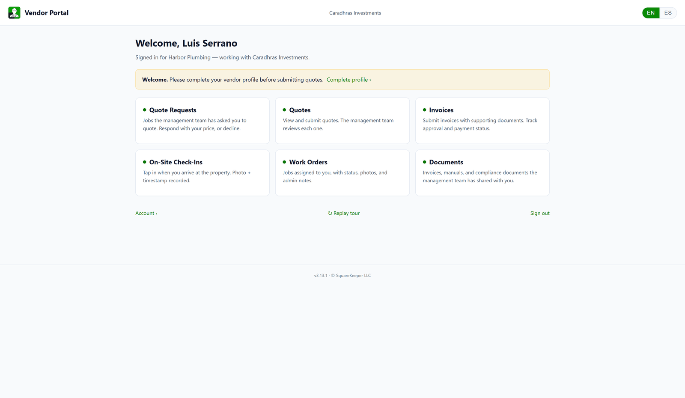The image size is (685, 398).
Task: Click the Vendor Portal logo icon
Action: tap(14, 13)
